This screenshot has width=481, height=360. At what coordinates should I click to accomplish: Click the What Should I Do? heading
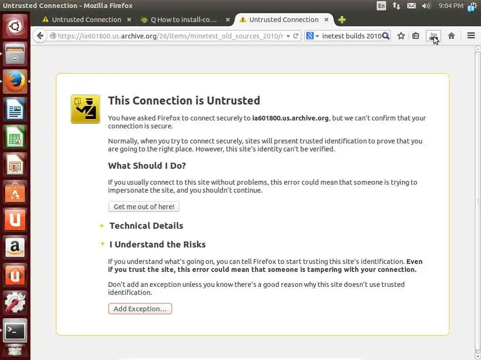(x=147, y=165)
